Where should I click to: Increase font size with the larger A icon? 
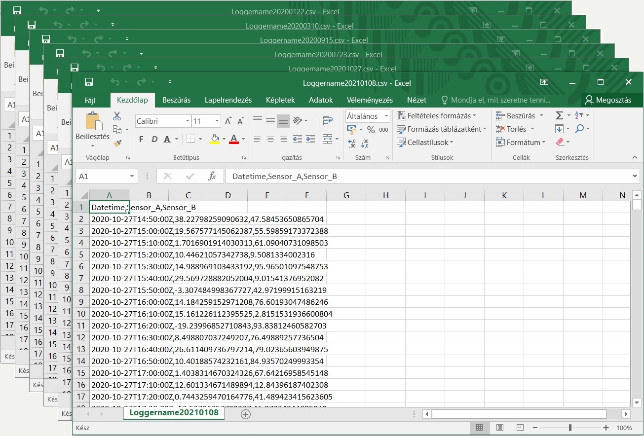click(228, 121)
